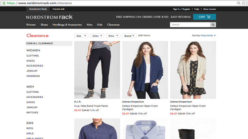Open the Color filter dropdown

pyautogui.click(x=97, y=36)
